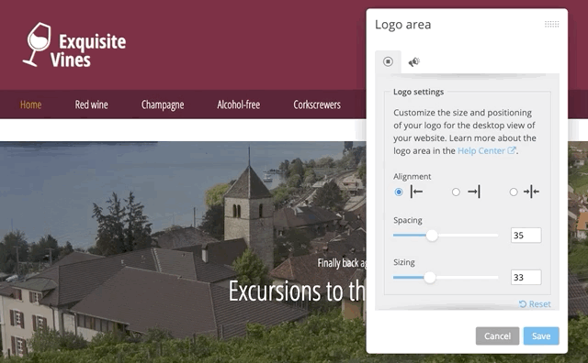Select the right alignment radio button
Image resolution: width=588 pixels, height=363 pixels.
coord(456,192)
